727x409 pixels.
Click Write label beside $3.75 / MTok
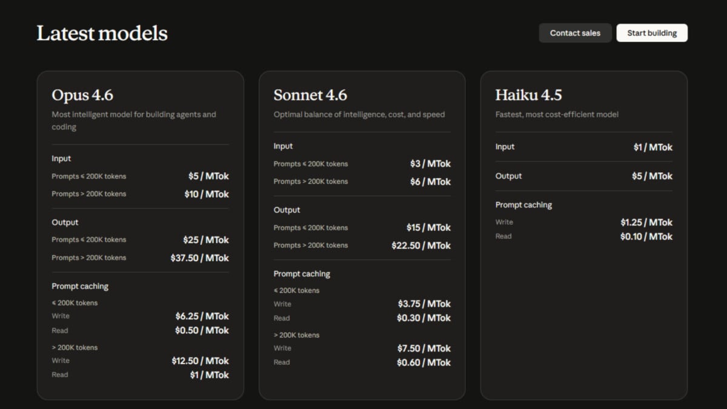282,304
